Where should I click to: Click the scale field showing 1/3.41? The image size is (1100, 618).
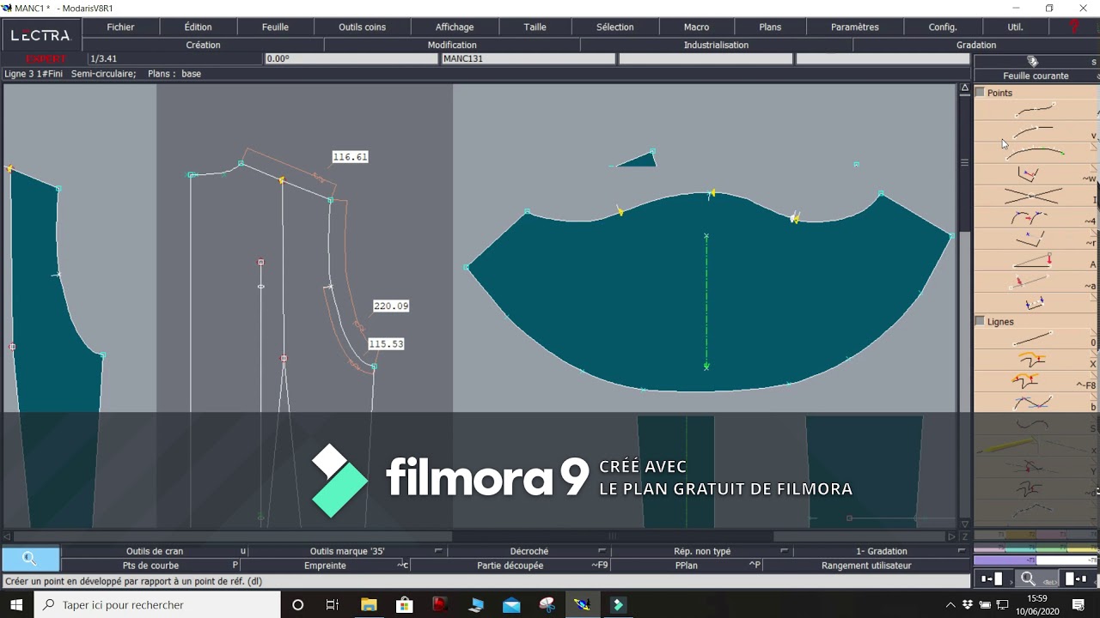(x=175, y=58)
